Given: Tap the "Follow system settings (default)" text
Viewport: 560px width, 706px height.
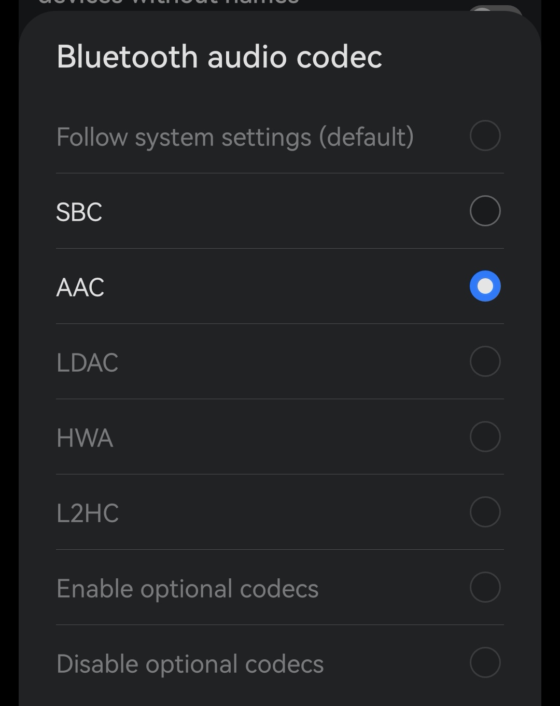Looking at the screenshot, I should coord(235,137).
